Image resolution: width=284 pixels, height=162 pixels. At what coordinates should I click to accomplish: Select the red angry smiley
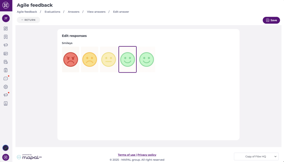coord(71,59)
